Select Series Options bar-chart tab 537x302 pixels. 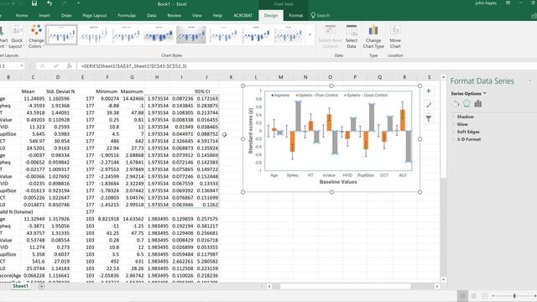click(x=478, y=103)
